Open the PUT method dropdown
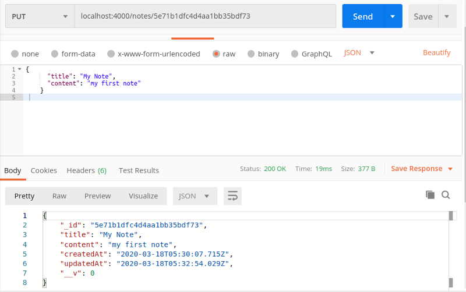This screenshot has width=466, height=292. (x=40, y=16)
